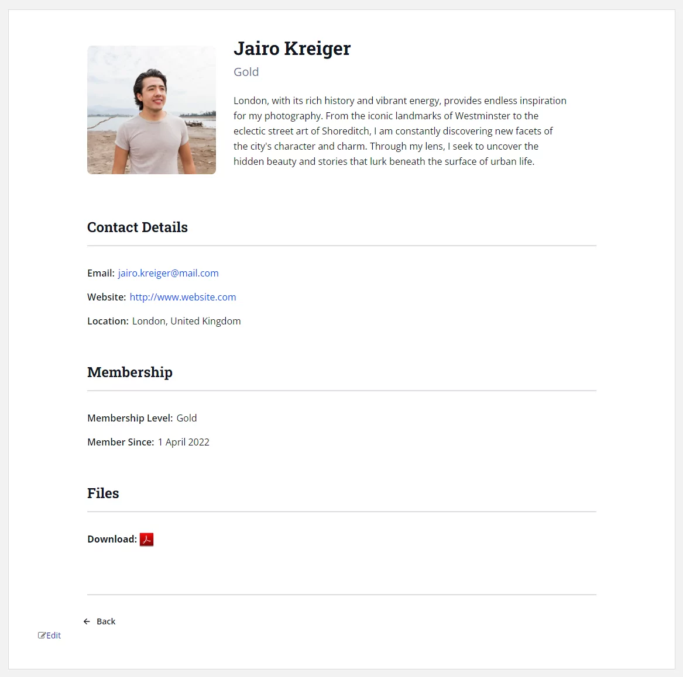Click the biography paragraph about London photography
Screen dimensions: 683x677
(400, 131)
